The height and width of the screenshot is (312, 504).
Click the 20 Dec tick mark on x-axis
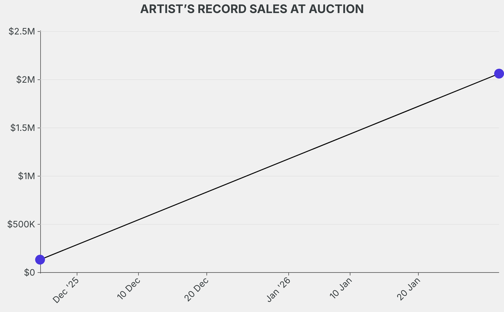pyautogui.click(x=207, y=274)
